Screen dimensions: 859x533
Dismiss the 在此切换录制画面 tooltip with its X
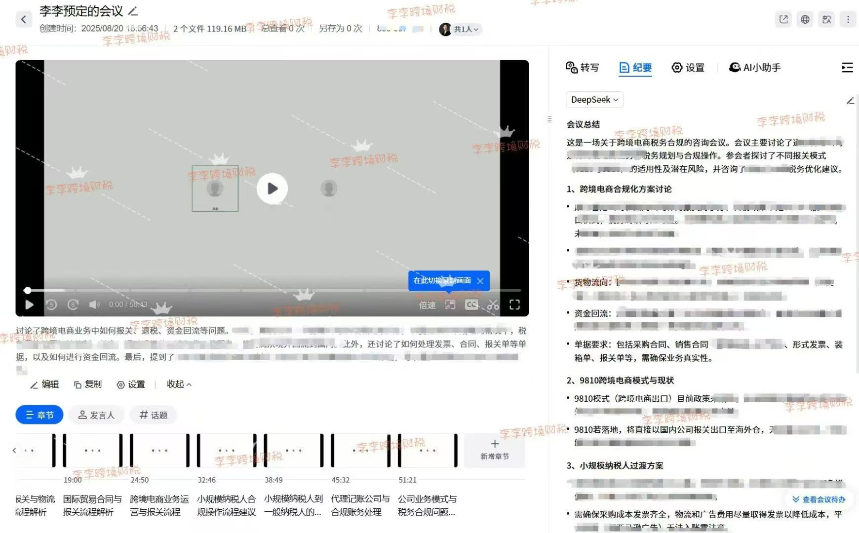(x=480, y=281)
